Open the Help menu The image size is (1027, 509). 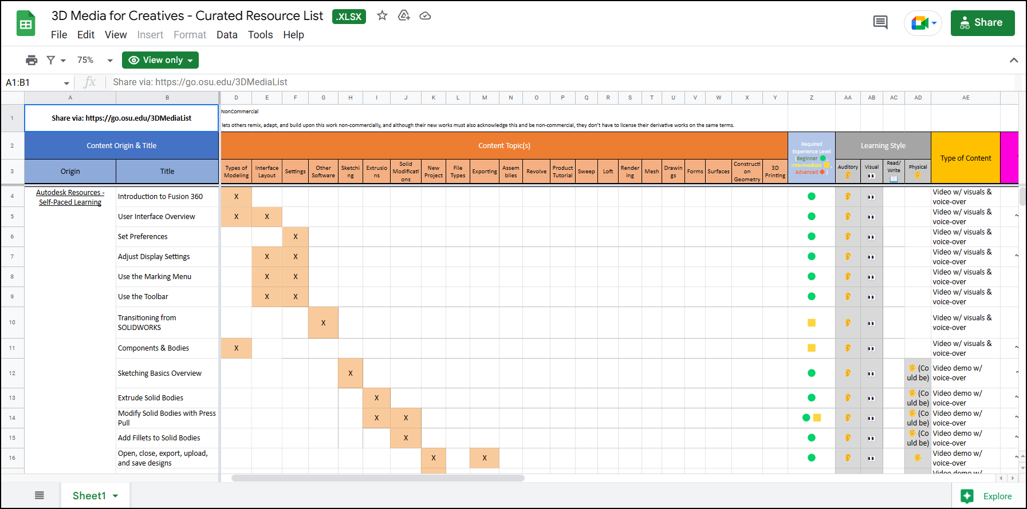pyautogui.click(x=293, y=35)
